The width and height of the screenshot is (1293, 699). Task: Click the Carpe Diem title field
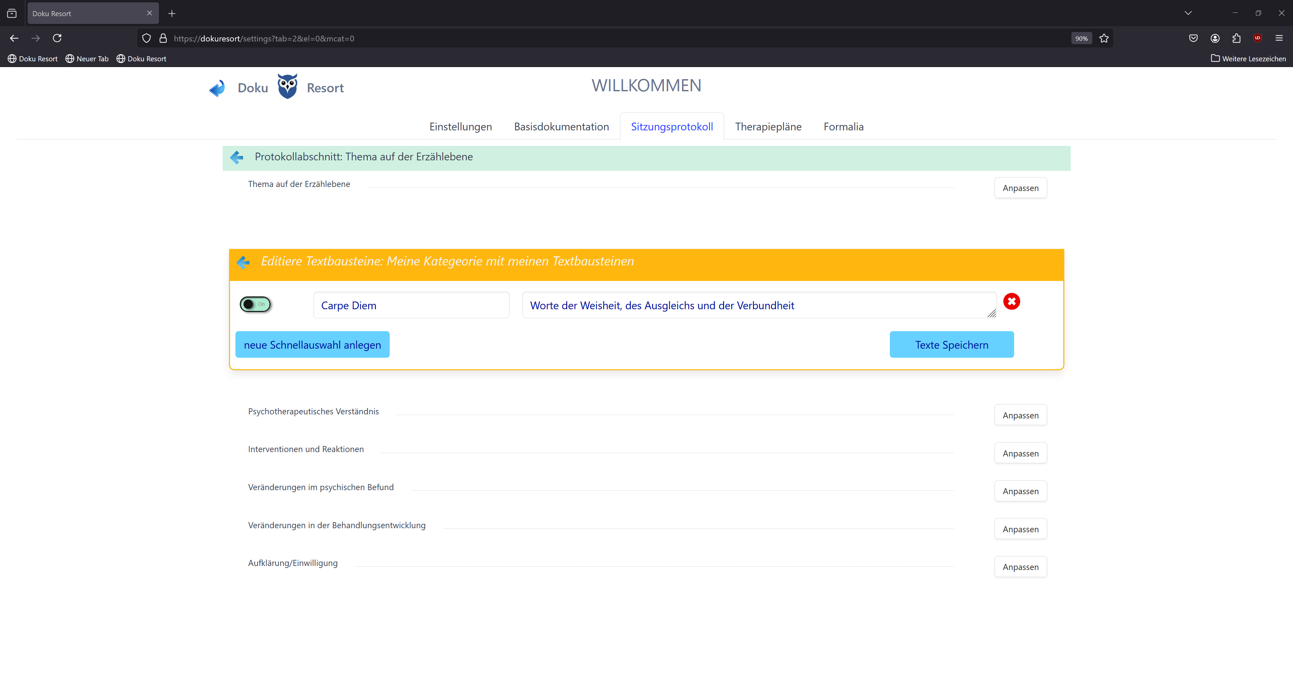click(x=411, y=305)
